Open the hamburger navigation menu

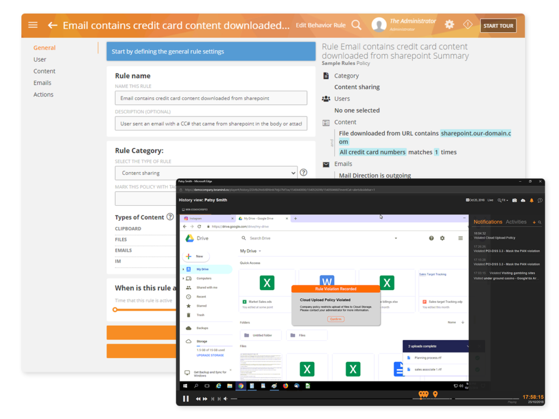(x=33, y=25)
